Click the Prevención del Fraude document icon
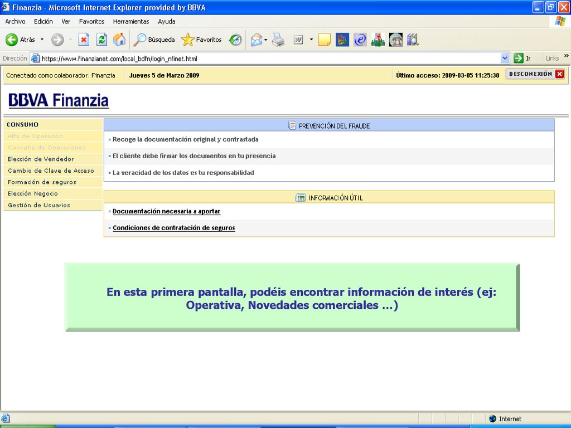Viewport: 571px width, 428px height. point(292,125)
